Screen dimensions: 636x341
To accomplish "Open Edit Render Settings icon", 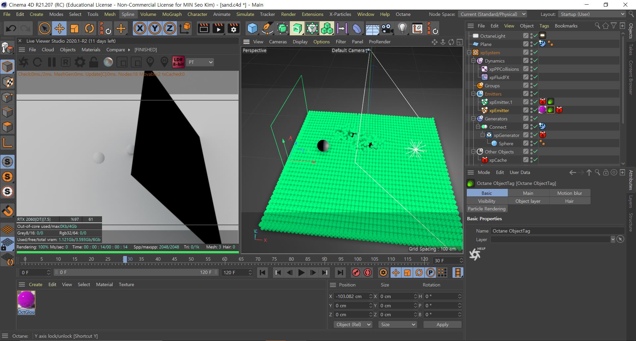I will point(234,28).
